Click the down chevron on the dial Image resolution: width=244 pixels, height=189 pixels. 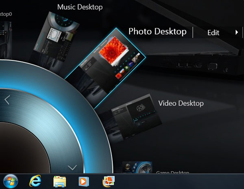(72, 167)
